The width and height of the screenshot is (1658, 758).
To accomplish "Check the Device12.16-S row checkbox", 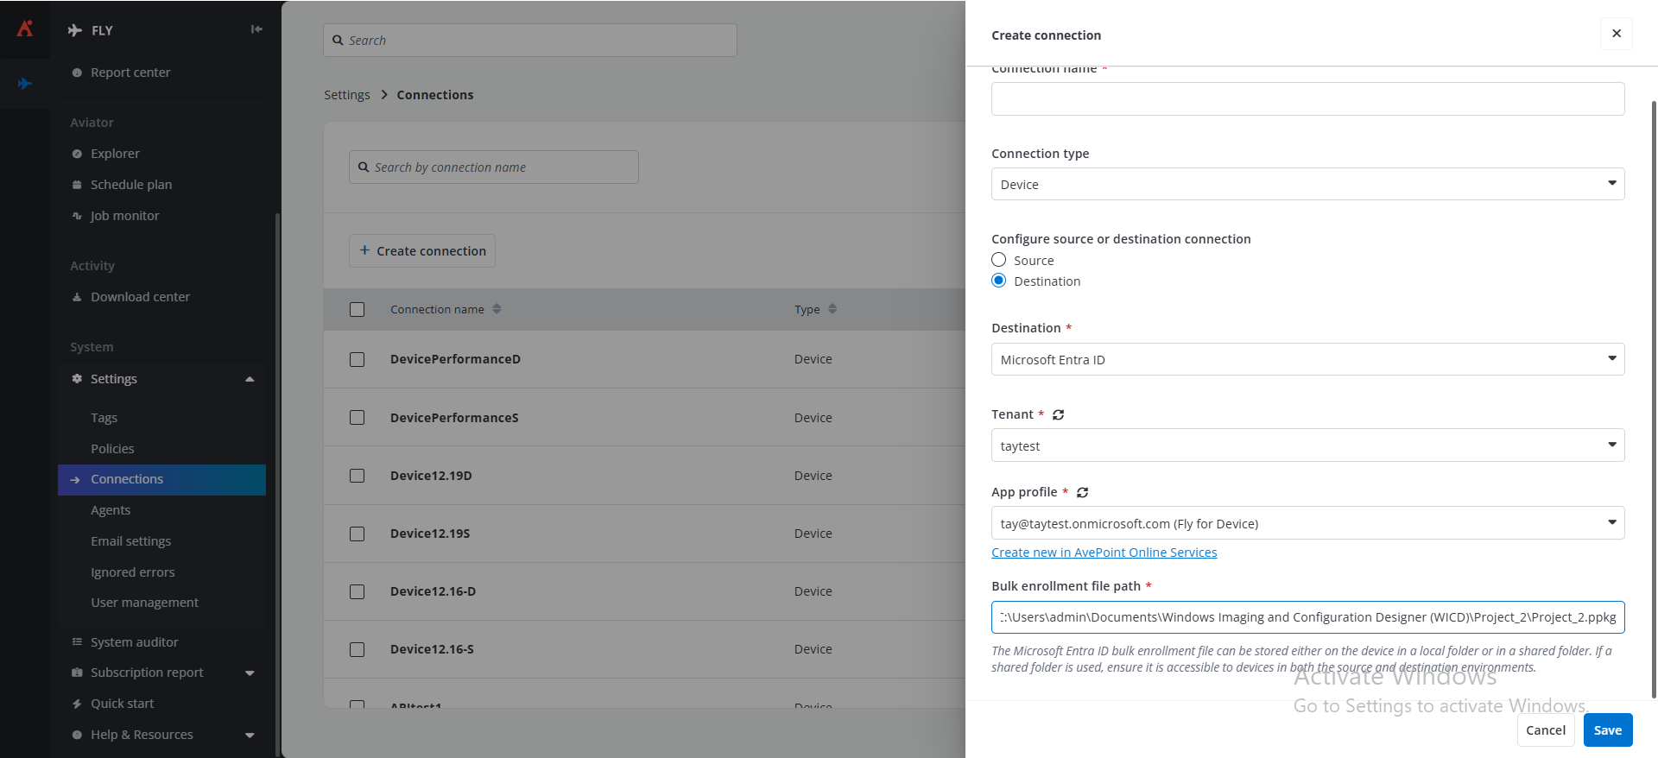I will 357,649.
